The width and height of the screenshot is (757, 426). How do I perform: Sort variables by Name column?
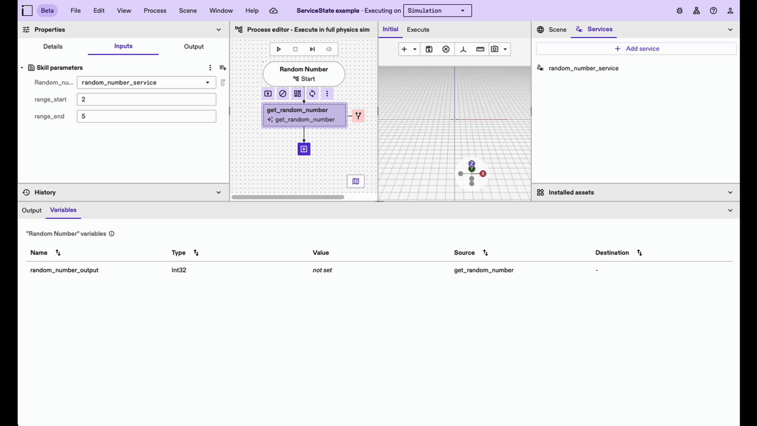pyautogui.click(x=58, y=253)
